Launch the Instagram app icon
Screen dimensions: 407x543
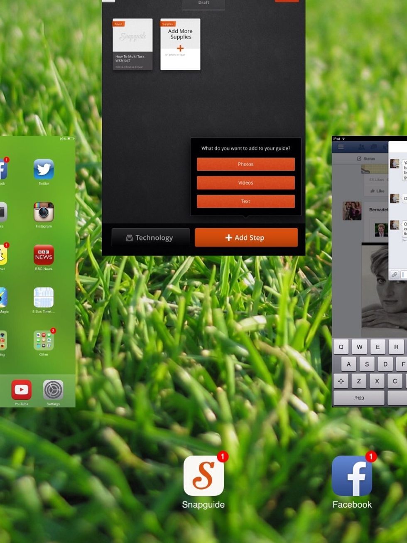click(x=44, y=212)
